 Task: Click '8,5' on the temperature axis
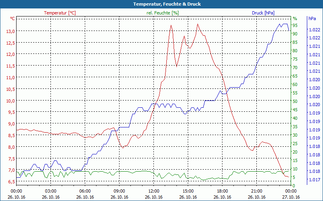pyautogui.click(x=12, y=135)
